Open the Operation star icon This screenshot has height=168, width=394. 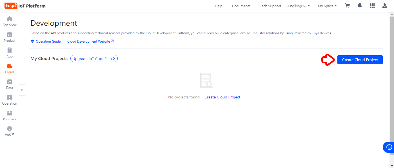[x=10, y=98]
